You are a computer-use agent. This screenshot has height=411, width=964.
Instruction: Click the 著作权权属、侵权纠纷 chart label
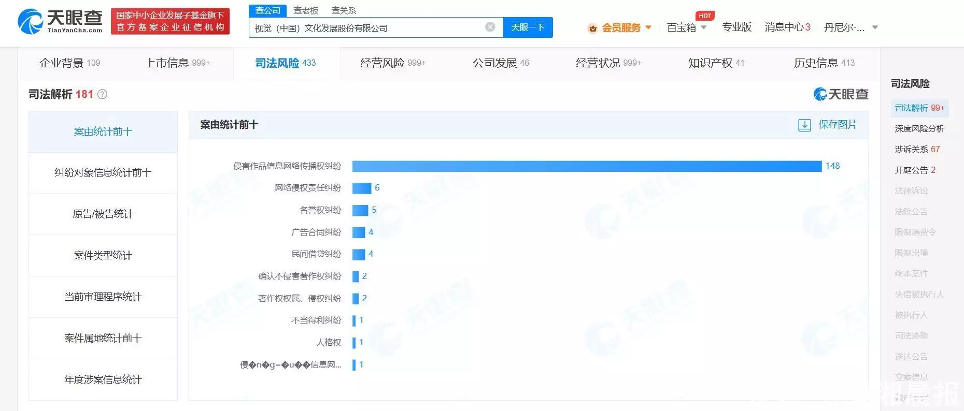click(x=300, y=299)
